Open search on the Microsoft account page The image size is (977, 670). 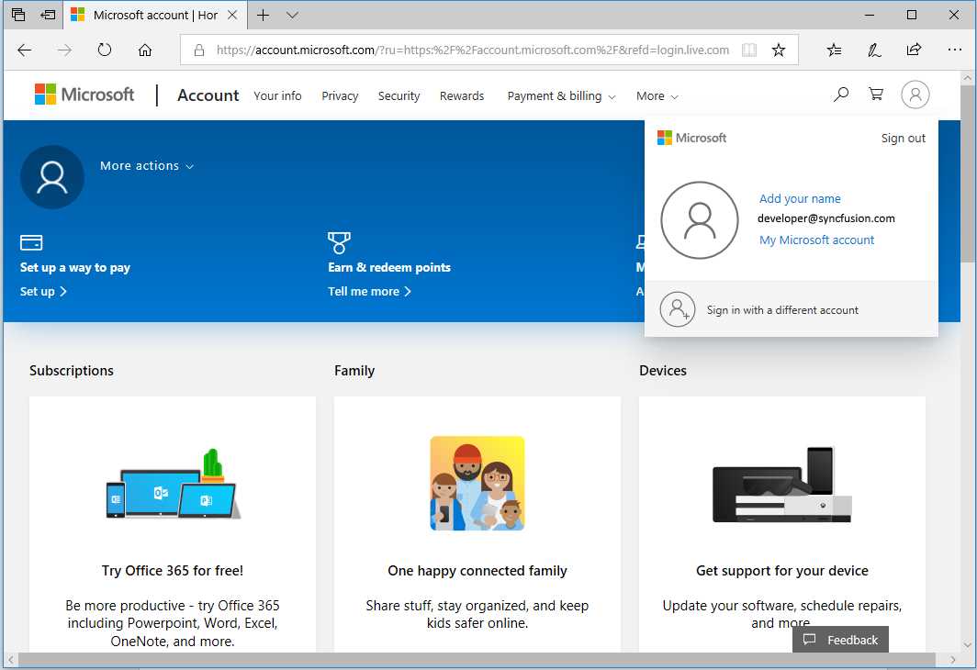[x=840, y=95]
